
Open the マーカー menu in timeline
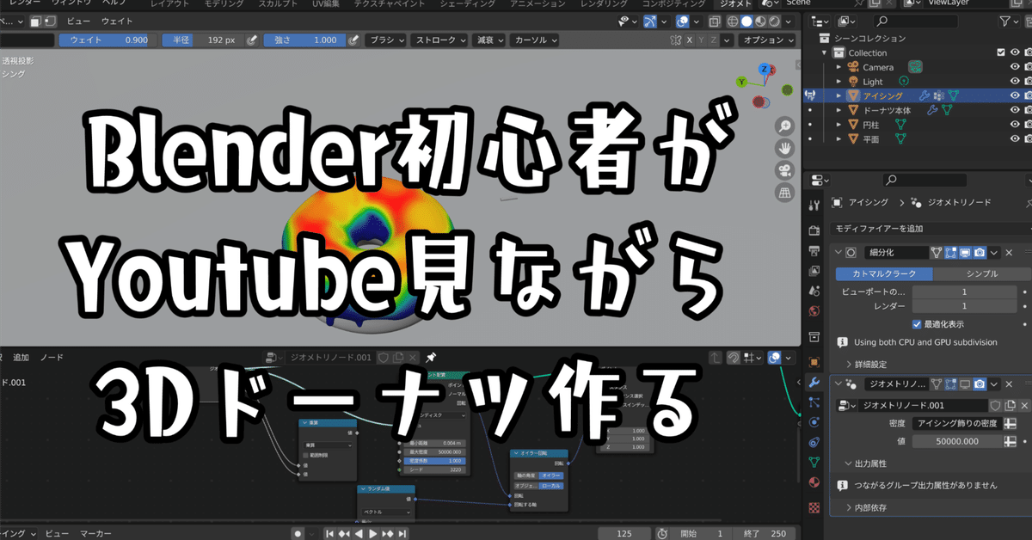[95, 534]
